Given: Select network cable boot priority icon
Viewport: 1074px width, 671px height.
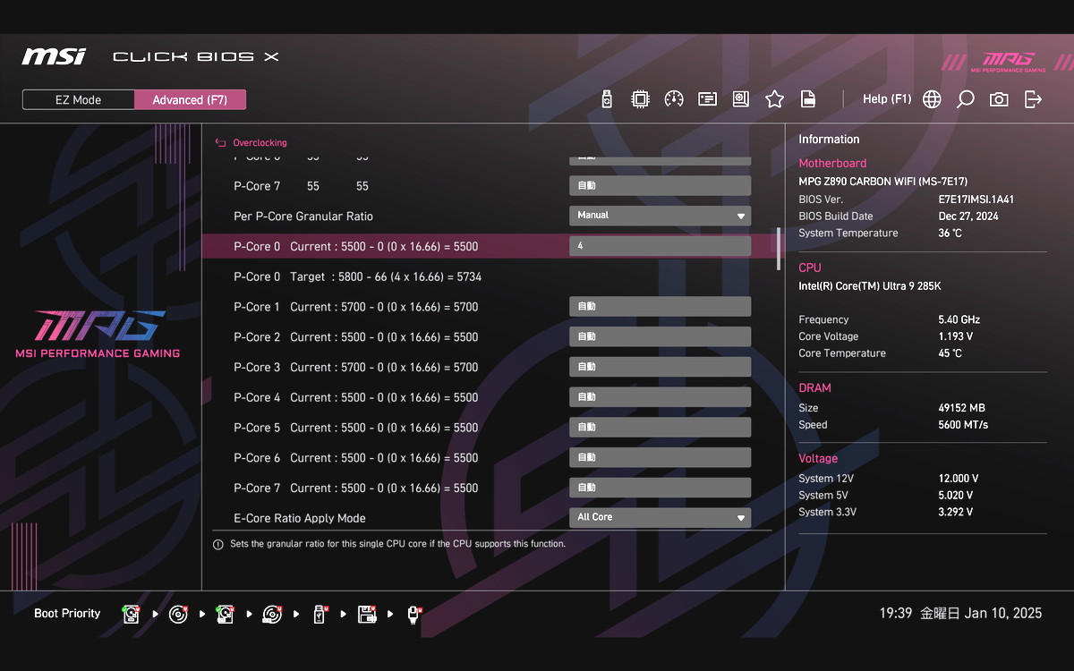Looking at the screenshot, I should 413,614.
